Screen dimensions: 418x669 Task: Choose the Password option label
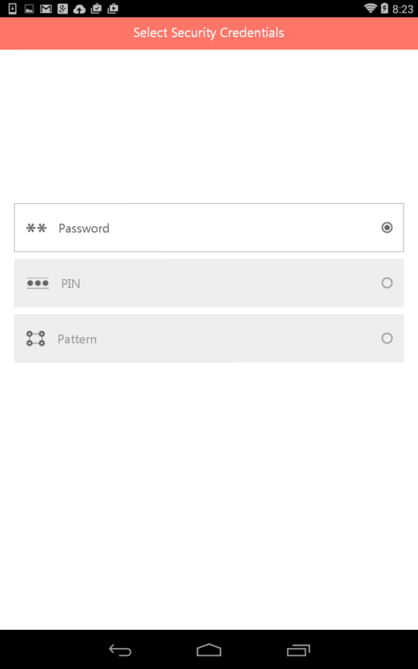pyautogui.click(x=84, y=228)
